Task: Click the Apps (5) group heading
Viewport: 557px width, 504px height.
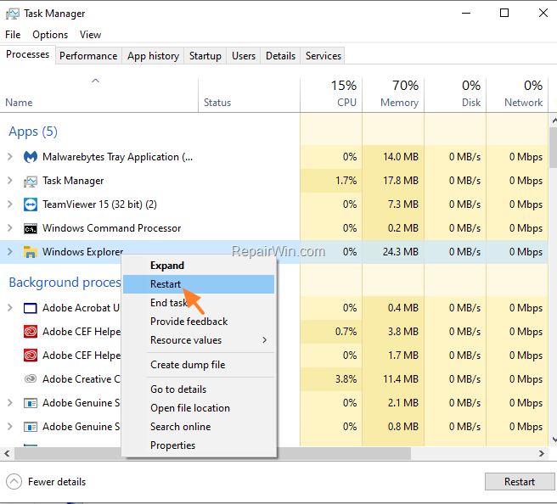Action: (32, 132)
